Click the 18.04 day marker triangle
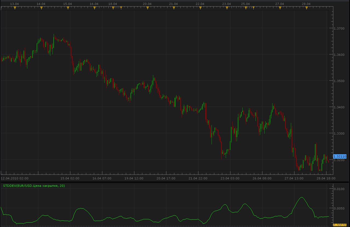Viewport: 350px width, 227px height. tap(113, 8)
